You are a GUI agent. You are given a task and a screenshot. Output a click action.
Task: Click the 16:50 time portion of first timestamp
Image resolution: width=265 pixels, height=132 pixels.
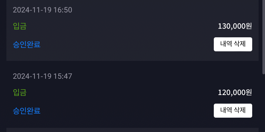click(63, 10)
